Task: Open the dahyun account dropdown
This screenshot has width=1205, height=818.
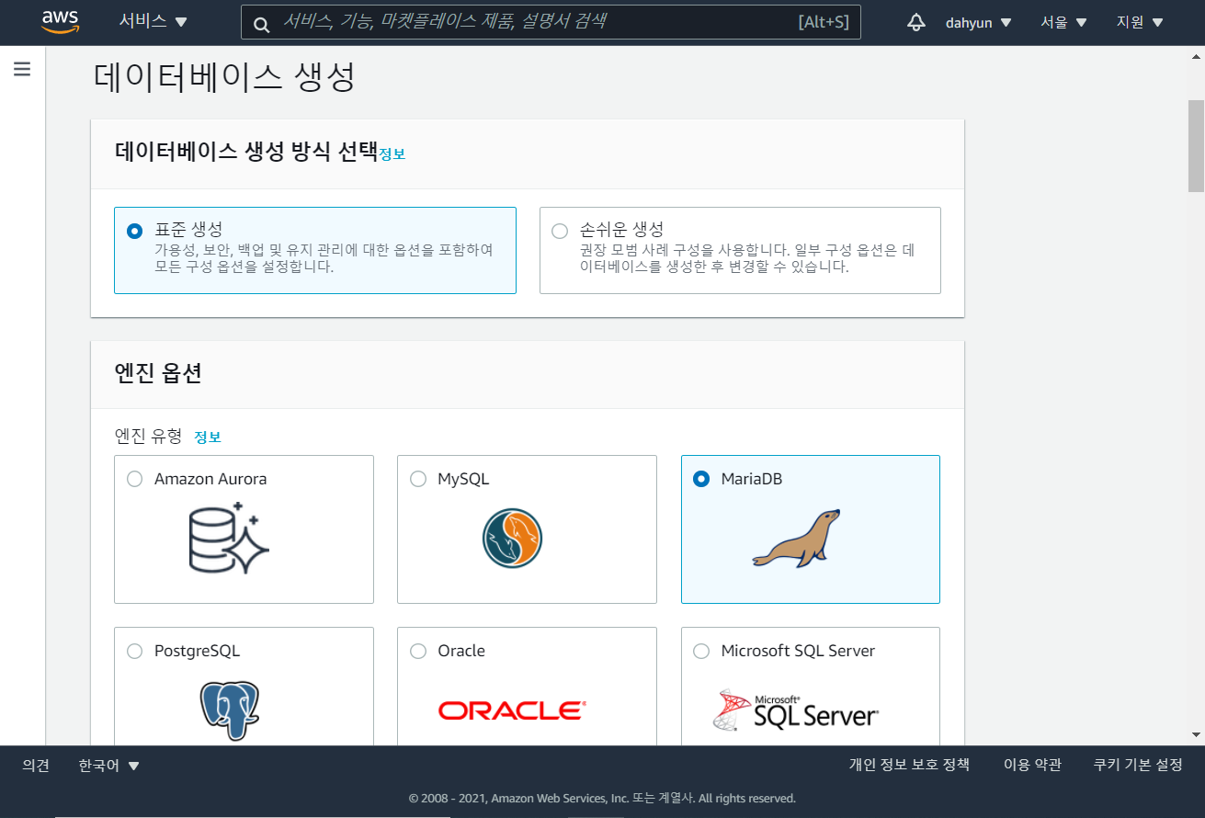Action: pyautogui.click(x=978, y=23)
